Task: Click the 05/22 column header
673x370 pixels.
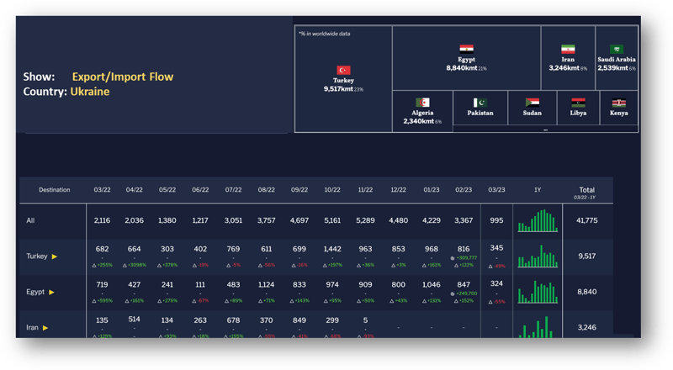Action: click(167, 190)
